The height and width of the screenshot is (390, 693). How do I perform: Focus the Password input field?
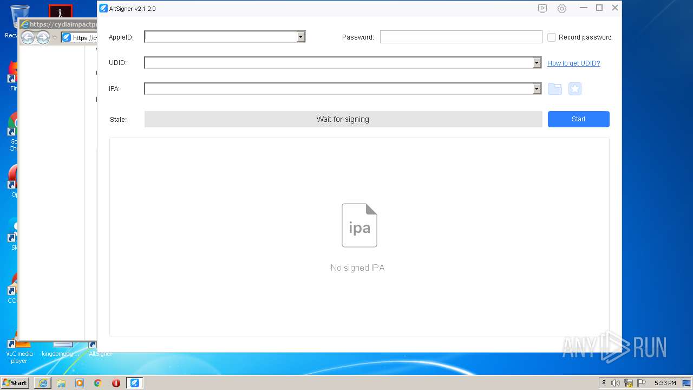(x=461, y=37)
